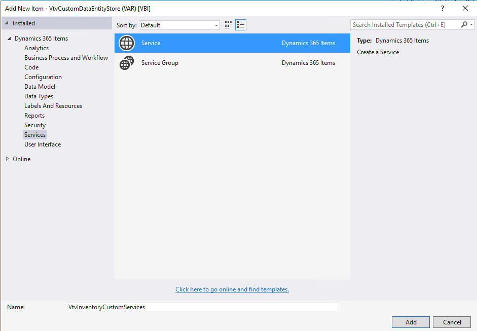Select Business Process and Workflow category
The image size is (477, 331).
[x=66, y=58]
